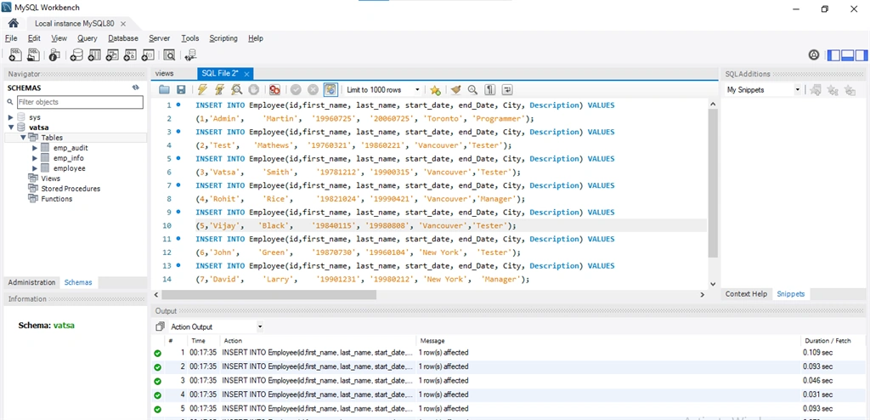Select Stored Procedures in schema tree
Viewport: 870px width, 420px height.
click(x=71, y=189)
